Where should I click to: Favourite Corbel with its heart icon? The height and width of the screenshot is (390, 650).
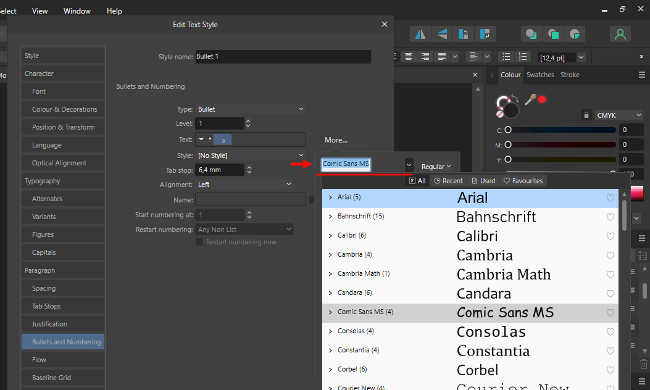coord(610,370)
